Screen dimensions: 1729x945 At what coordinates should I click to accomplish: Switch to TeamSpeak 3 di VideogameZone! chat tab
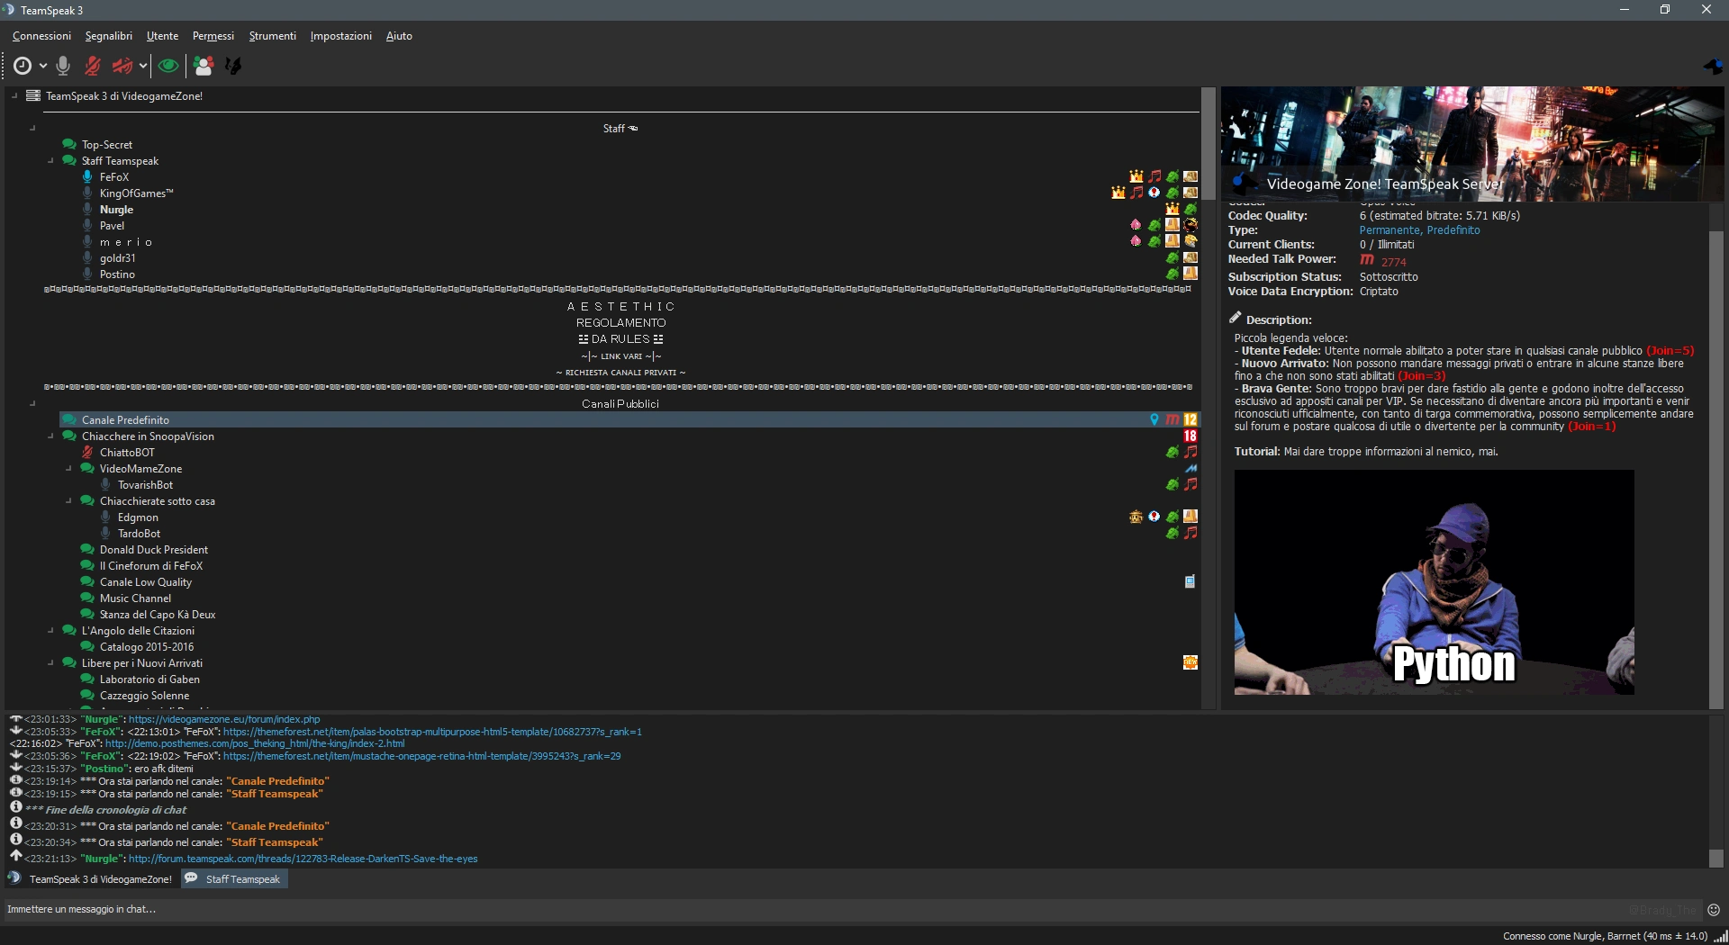[x=91, y=879]
